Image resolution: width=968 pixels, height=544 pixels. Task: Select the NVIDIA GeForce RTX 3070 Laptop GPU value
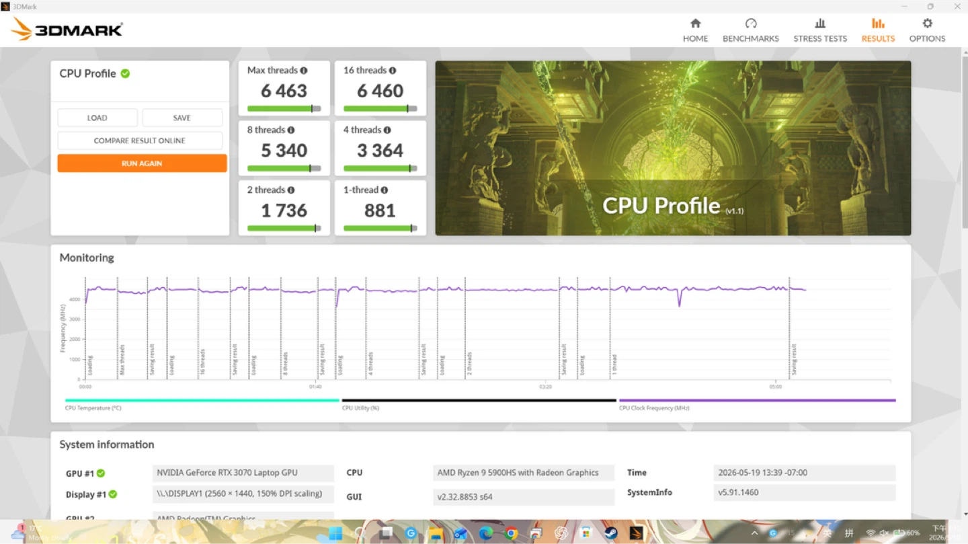pyautogui.click(x=243, y=473)
